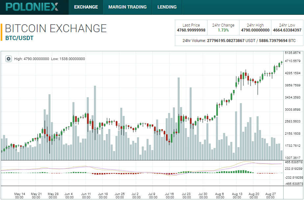This screenshot has height=200, width=304.
Task: Click the Jun 25 date label
Action: tap(120, 195)
